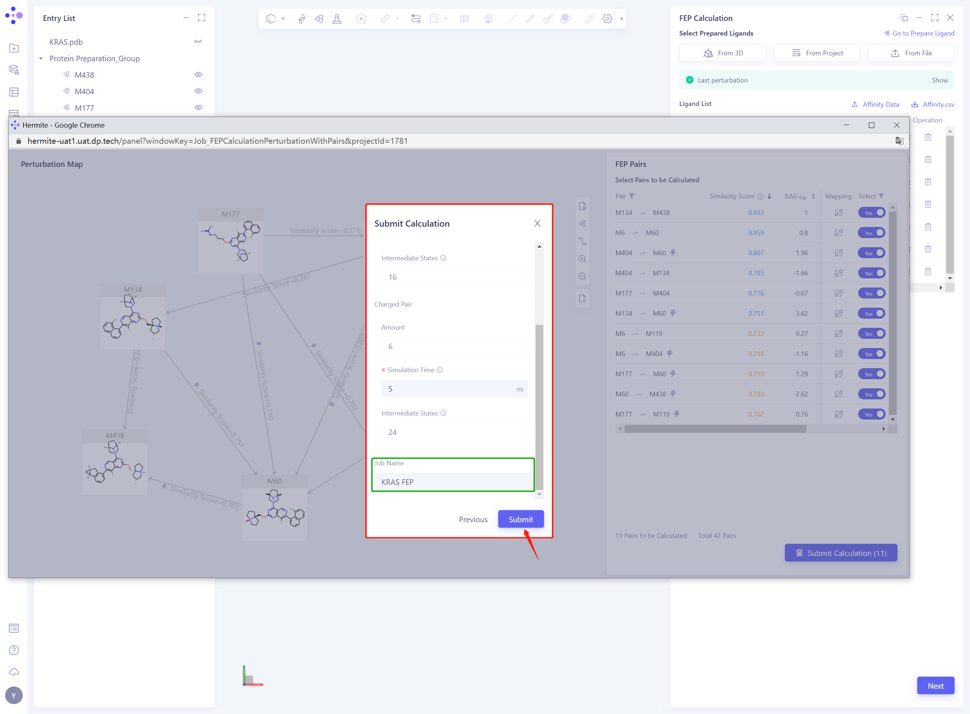Disable the Yes toggle for pair M6 to M60
This screenshot has height=714, width=970.
point(871,232)
